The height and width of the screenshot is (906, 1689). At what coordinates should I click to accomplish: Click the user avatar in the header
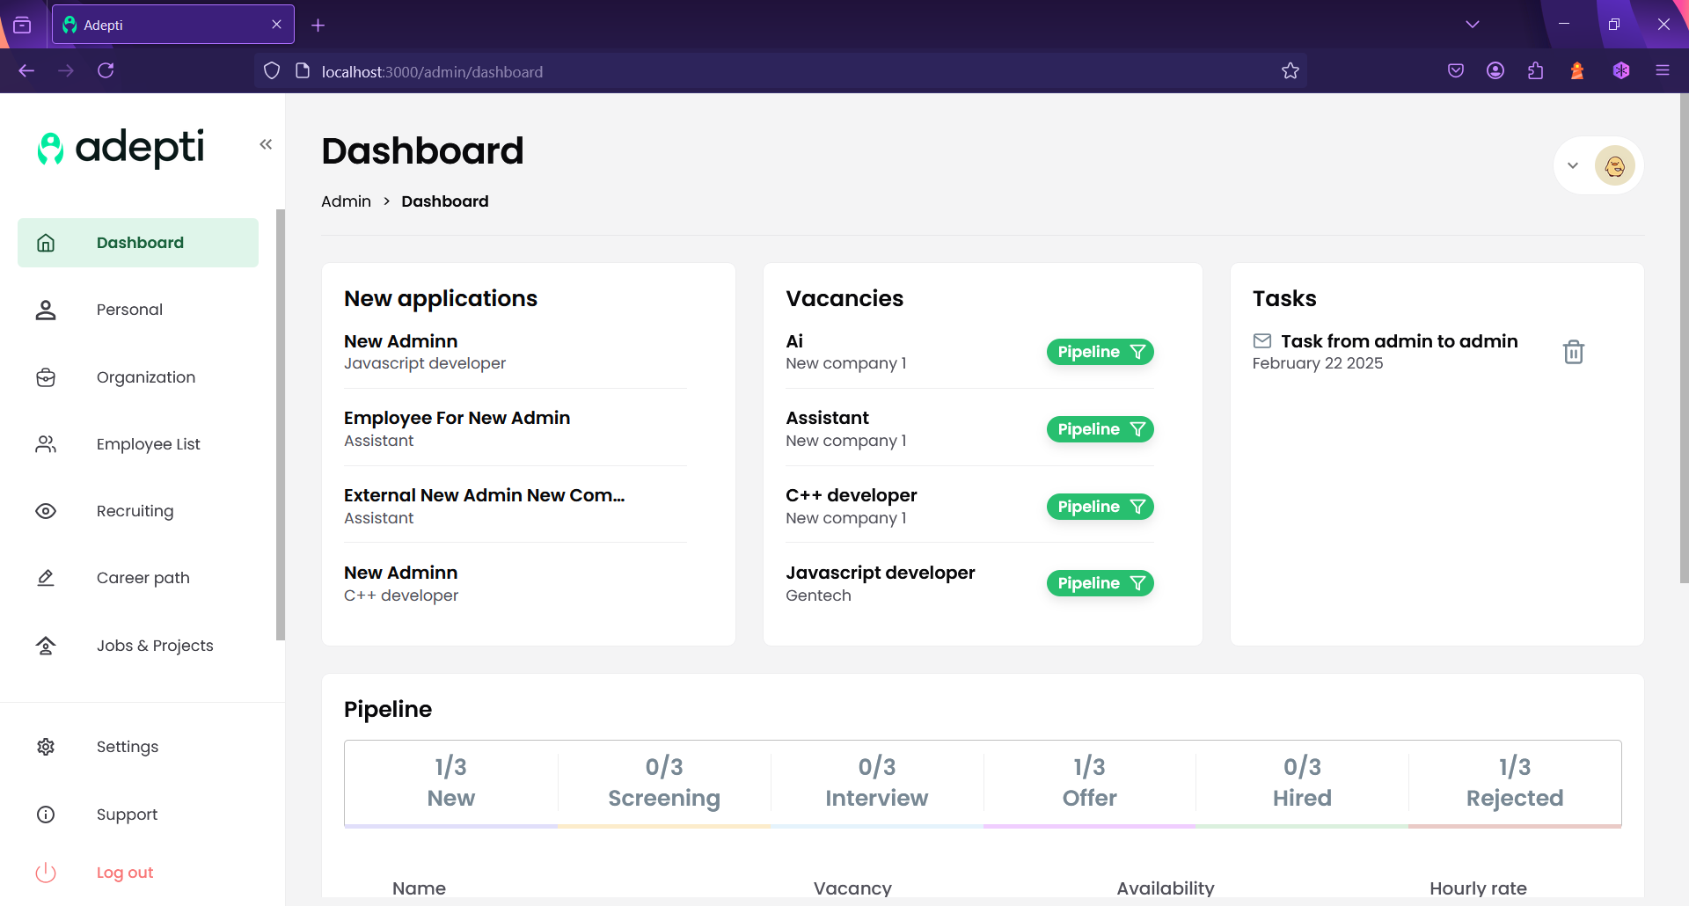click(1614, 165)
